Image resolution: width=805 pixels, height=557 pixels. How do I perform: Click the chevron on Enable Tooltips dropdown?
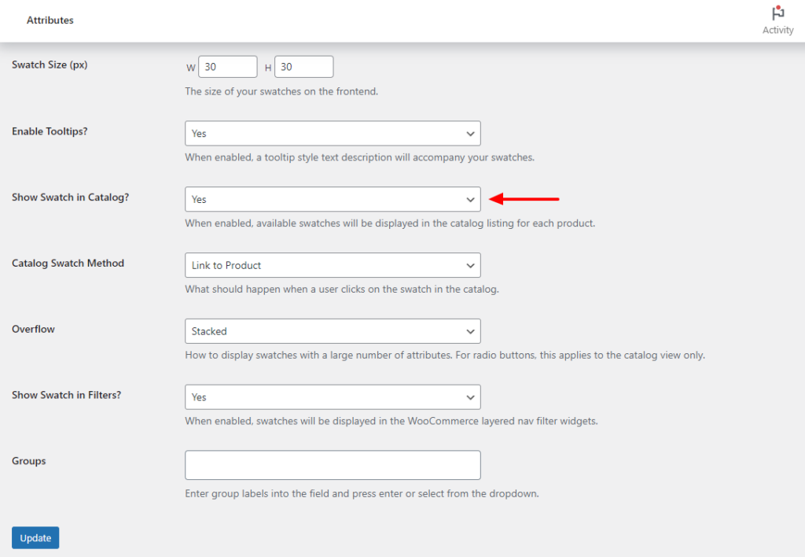tap(470, 134)
